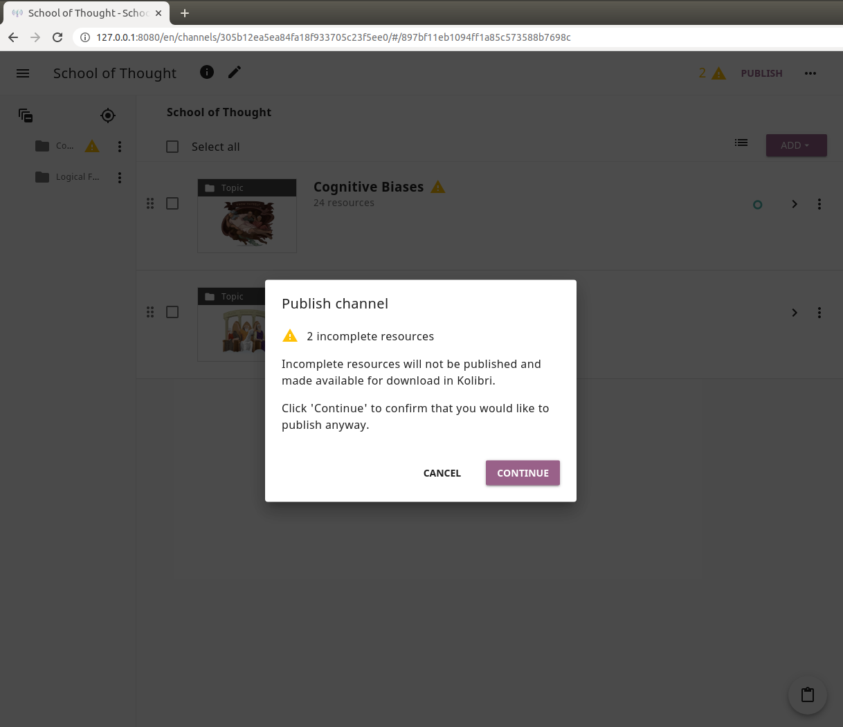
Task: Open options for Logical F... tree folder
Action: pos(120,178)
